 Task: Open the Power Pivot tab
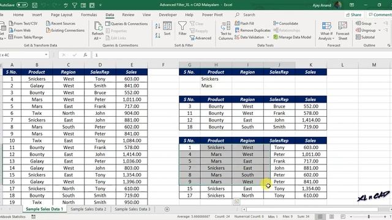coord(213,15)
